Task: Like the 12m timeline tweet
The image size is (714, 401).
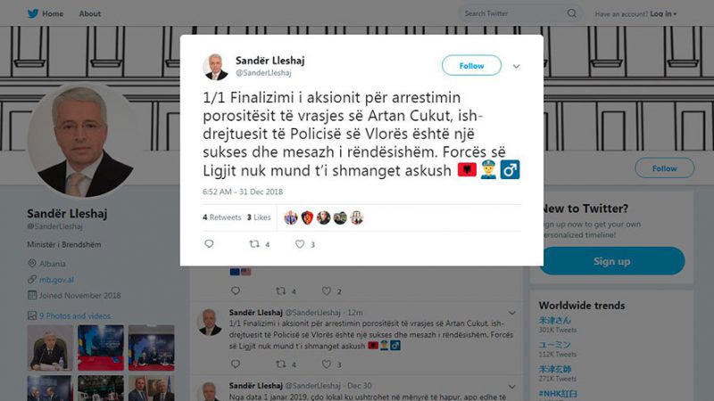Action: coord(327,364)
